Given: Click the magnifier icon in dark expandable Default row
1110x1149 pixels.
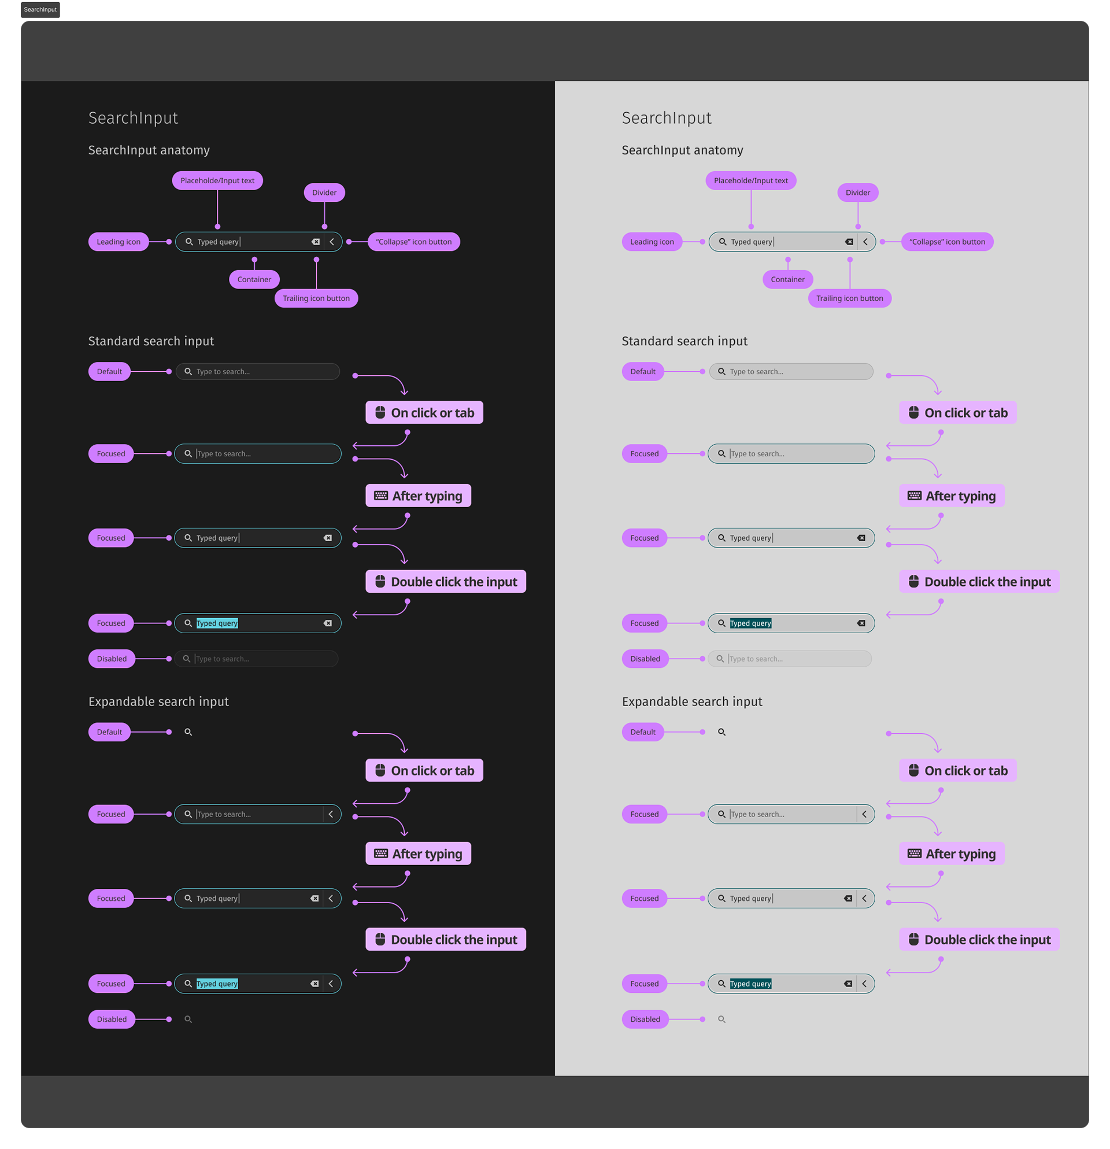Looking at the screenshot, I should (188, 731).
